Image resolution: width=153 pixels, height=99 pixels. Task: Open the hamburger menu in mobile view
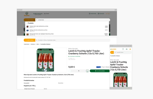point(112,52)
